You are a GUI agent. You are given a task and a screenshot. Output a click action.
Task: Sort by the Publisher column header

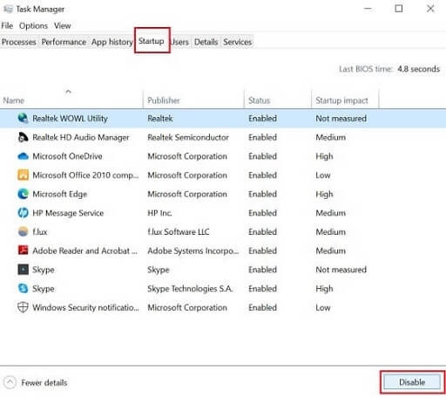[193, 100]
